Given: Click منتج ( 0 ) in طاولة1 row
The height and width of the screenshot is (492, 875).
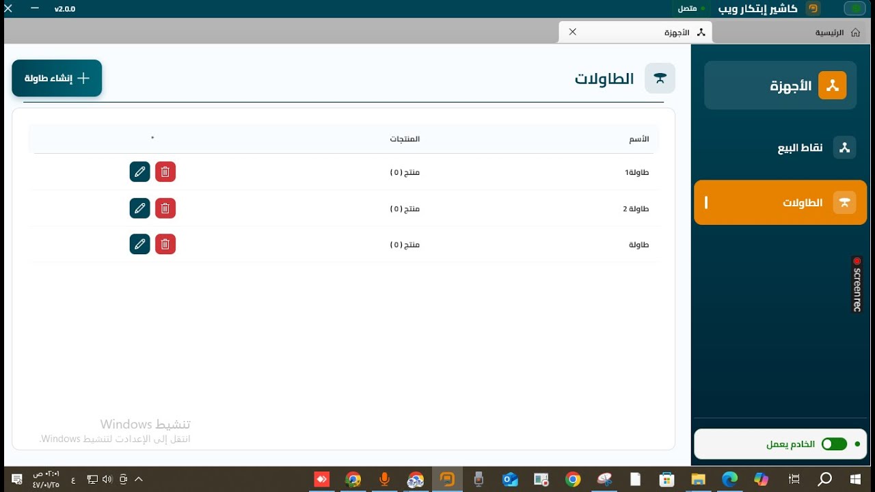Looking at the screenshot, I should pyautogui.click(x=405, y=172).
